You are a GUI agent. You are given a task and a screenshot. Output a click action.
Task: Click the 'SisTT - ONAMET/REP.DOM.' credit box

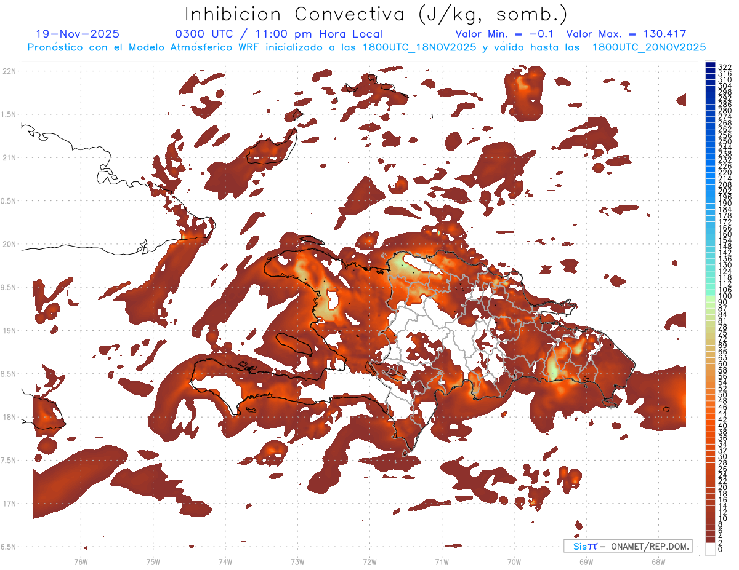click(x=628, y=546)
